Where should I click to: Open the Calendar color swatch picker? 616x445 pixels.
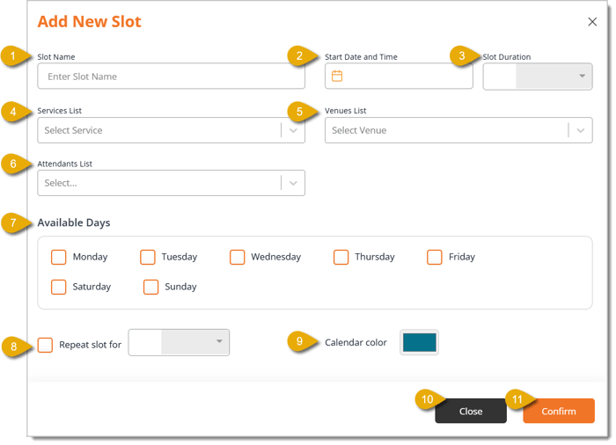[419, 342]
